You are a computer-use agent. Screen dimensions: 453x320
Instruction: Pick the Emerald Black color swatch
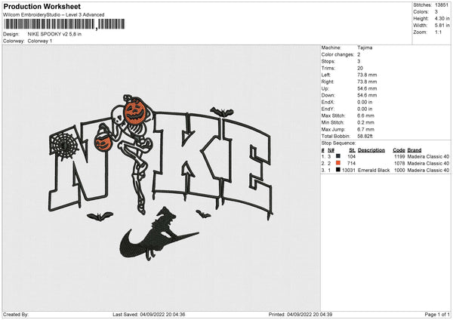pyautogui.click(x=338, y=170)
